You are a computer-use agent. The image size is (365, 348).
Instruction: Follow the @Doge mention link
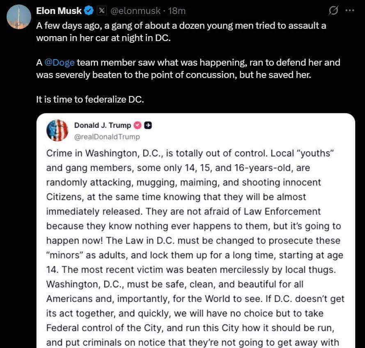tap(60, 62)
